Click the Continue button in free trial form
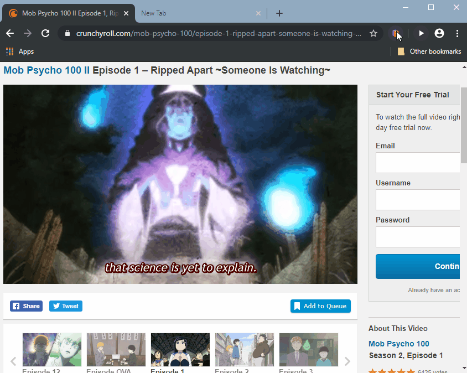The image size is (467, 373). 418,266
